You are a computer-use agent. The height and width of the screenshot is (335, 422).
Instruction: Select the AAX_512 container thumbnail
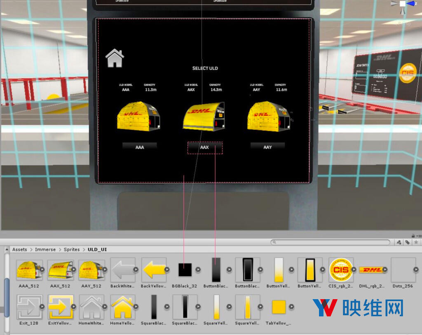pos(60,269)
